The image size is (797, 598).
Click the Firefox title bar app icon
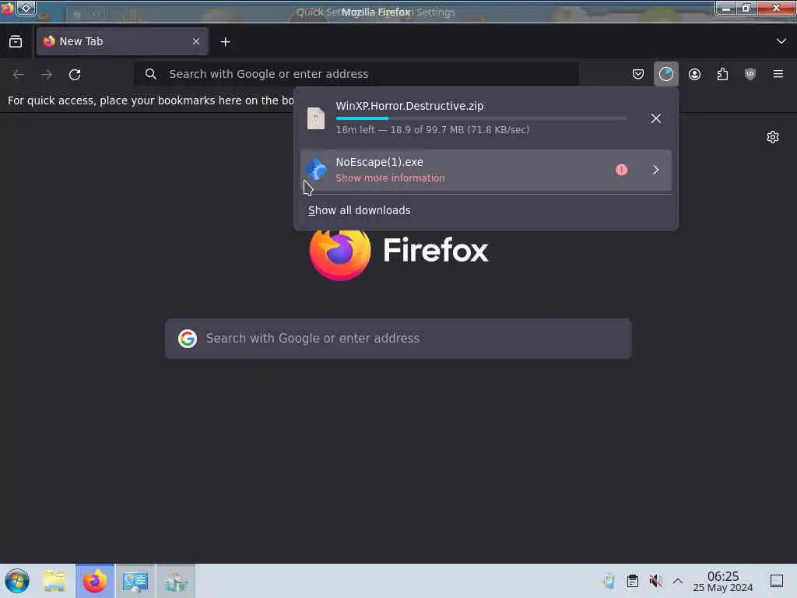point(8,8)
